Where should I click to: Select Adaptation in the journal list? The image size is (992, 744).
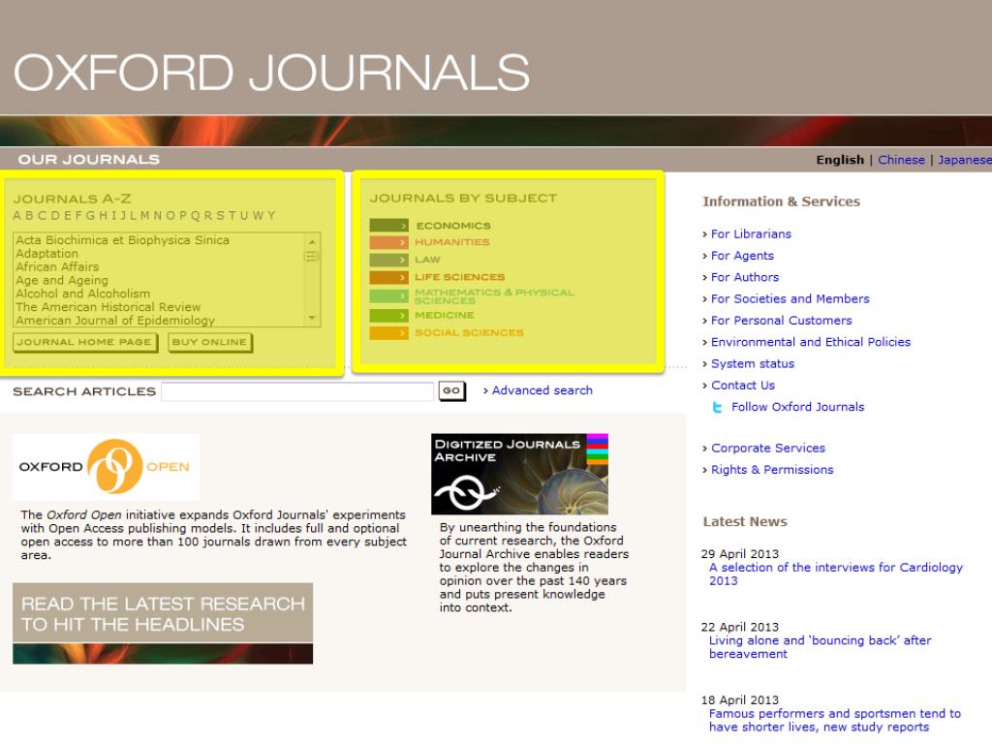46,254
